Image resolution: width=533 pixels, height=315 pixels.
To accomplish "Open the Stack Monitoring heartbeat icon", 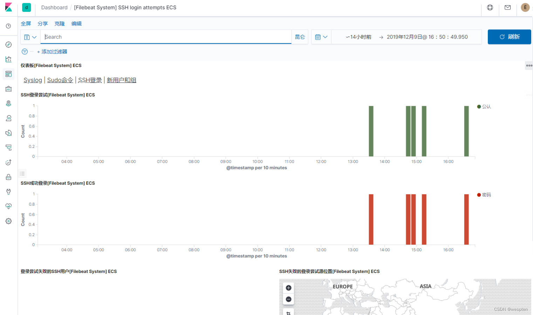I will tap(8, 206).
